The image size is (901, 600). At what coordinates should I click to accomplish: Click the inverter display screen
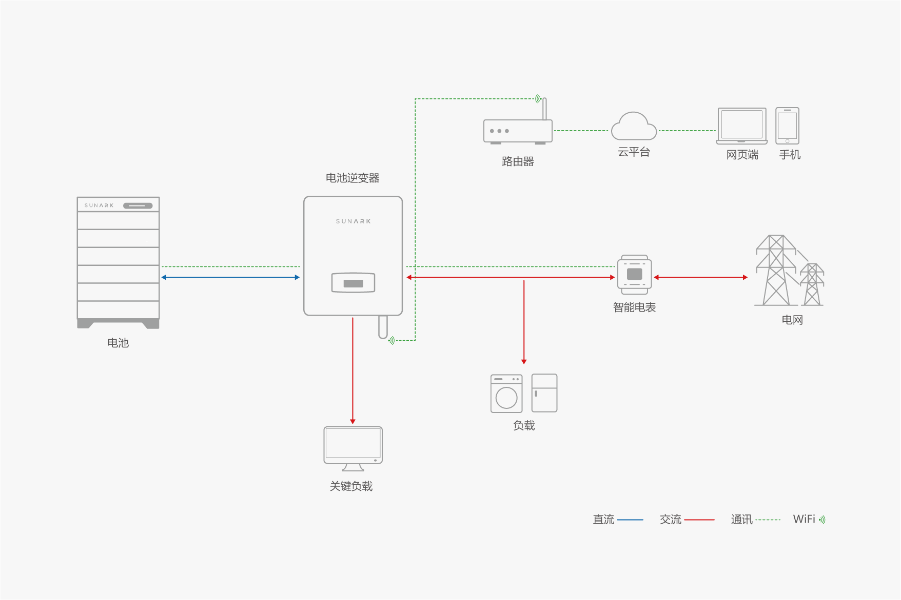[353, 283]
